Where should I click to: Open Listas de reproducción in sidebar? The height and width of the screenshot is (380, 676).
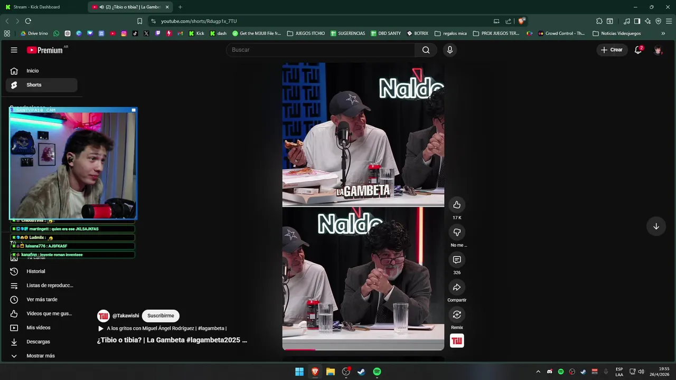tap(41, 286)
